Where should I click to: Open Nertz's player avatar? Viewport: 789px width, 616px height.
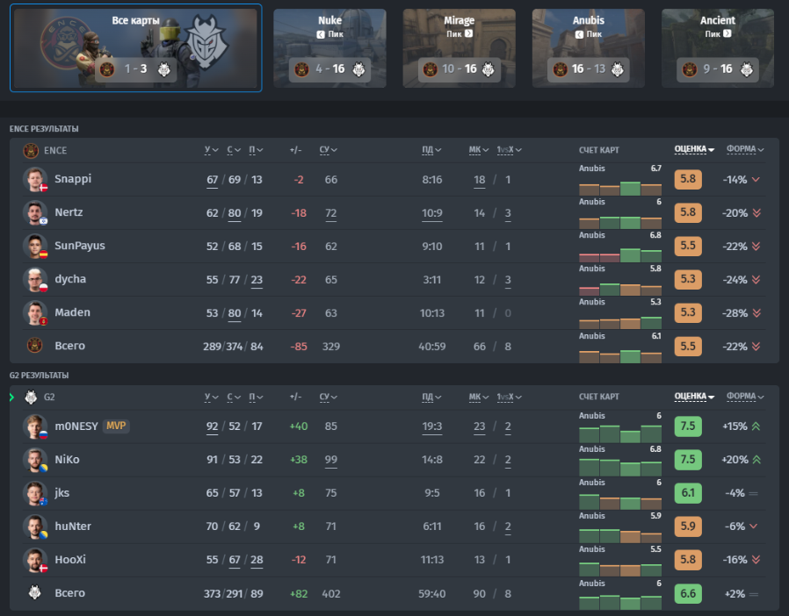tap(35, 212)
